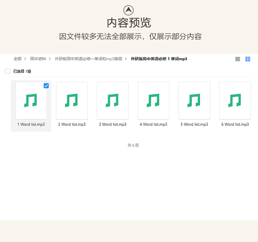Viewport: 258px width, 242px height.
Task: Switch to list view layout
Action: (237, 59)
